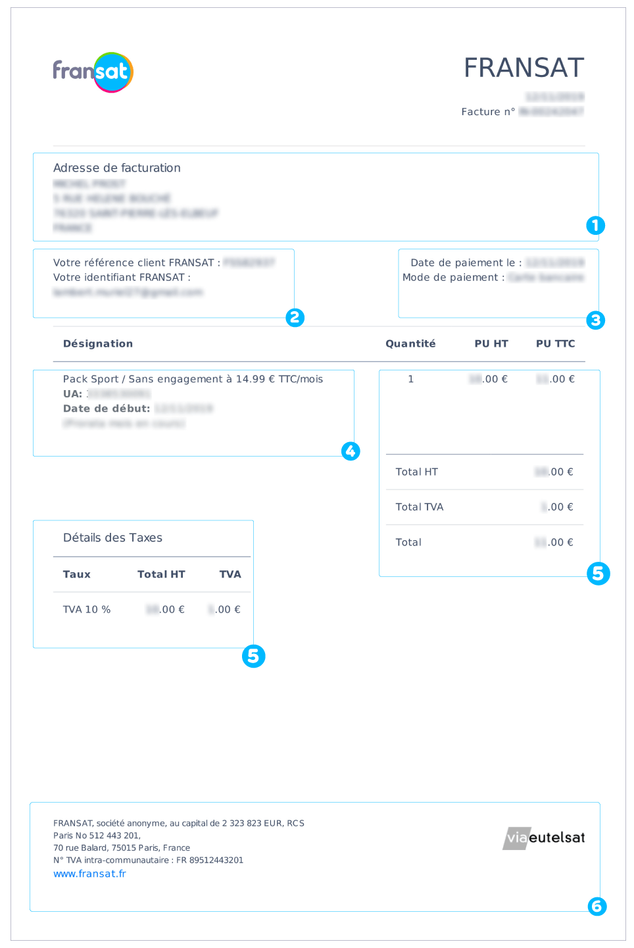Click the PU HT price of Pack Sport
This screenshot has height=948, width=634.
tap(488, 379)
